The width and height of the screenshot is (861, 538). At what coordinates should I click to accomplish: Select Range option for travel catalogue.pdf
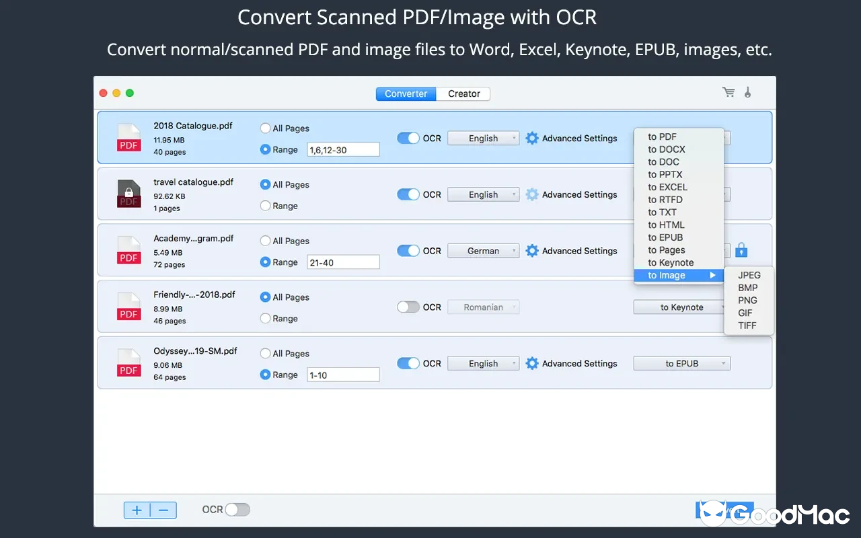pyautogui.click(x=264, y=206)
